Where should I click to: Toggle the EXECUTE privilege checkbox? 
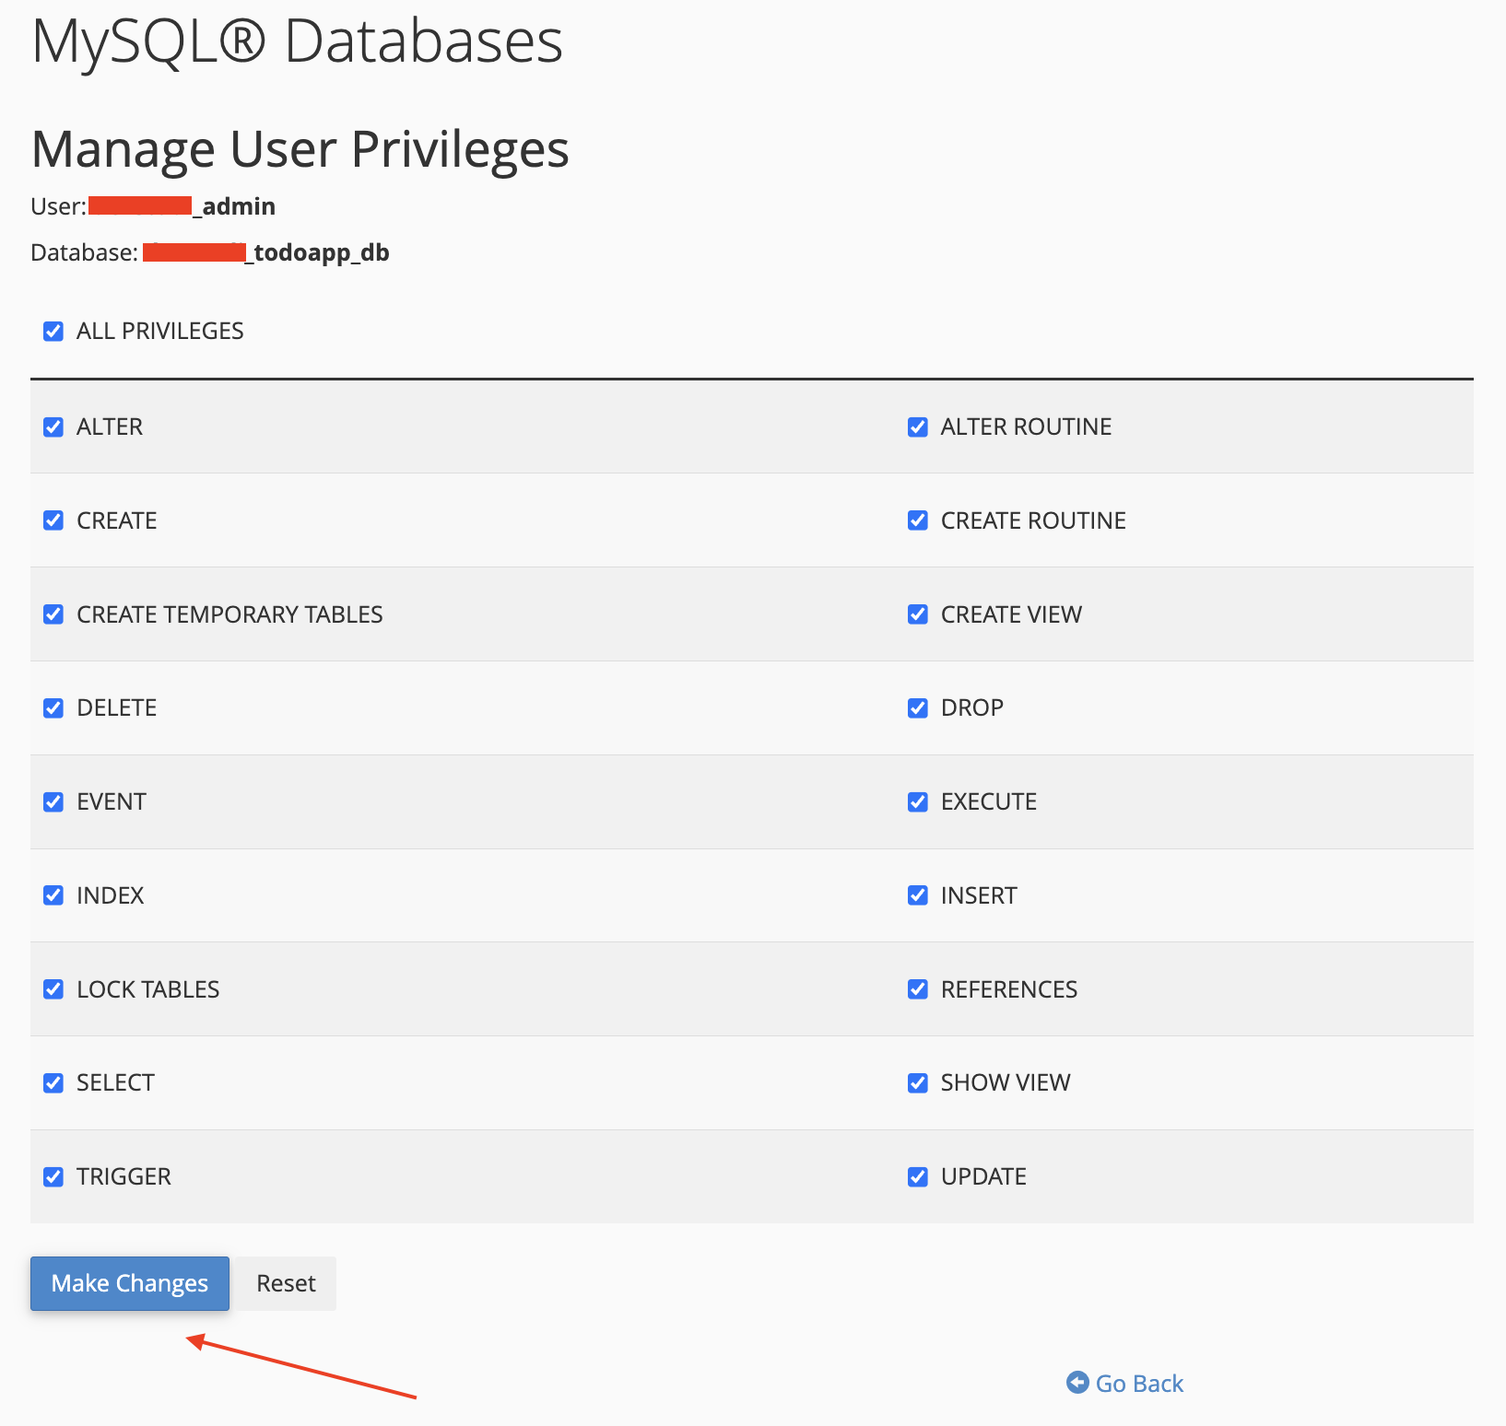click(918, 802)
